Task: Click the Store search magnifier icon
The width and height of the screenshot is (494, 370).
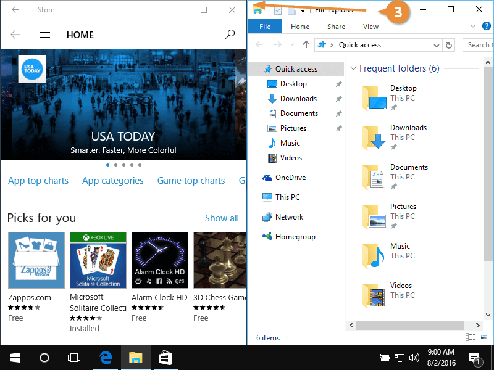Action: (x=230, y=35)
